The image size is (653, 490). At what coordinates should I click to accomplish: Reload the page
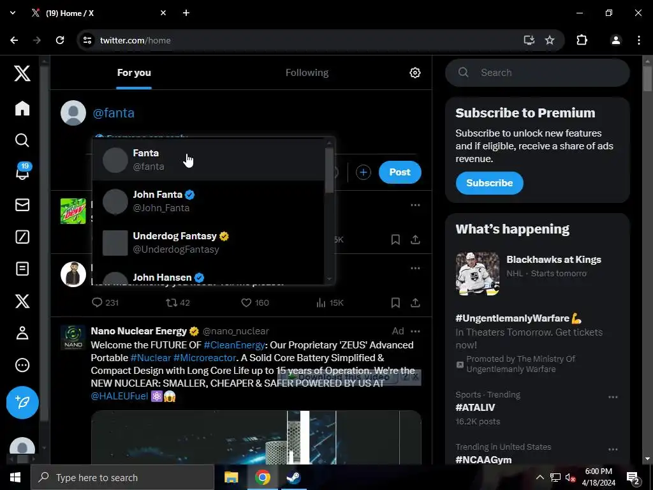[x=60, y=40]
